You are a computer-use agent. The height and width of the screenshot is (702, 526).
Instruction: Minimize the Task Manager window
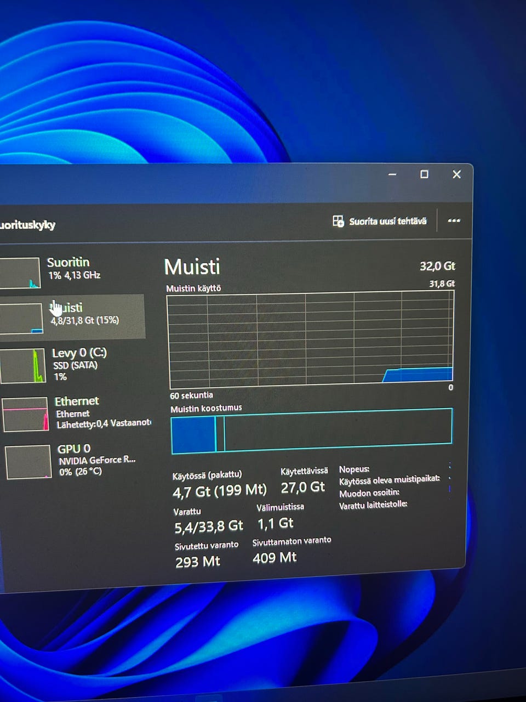click(x=392, y=174)
